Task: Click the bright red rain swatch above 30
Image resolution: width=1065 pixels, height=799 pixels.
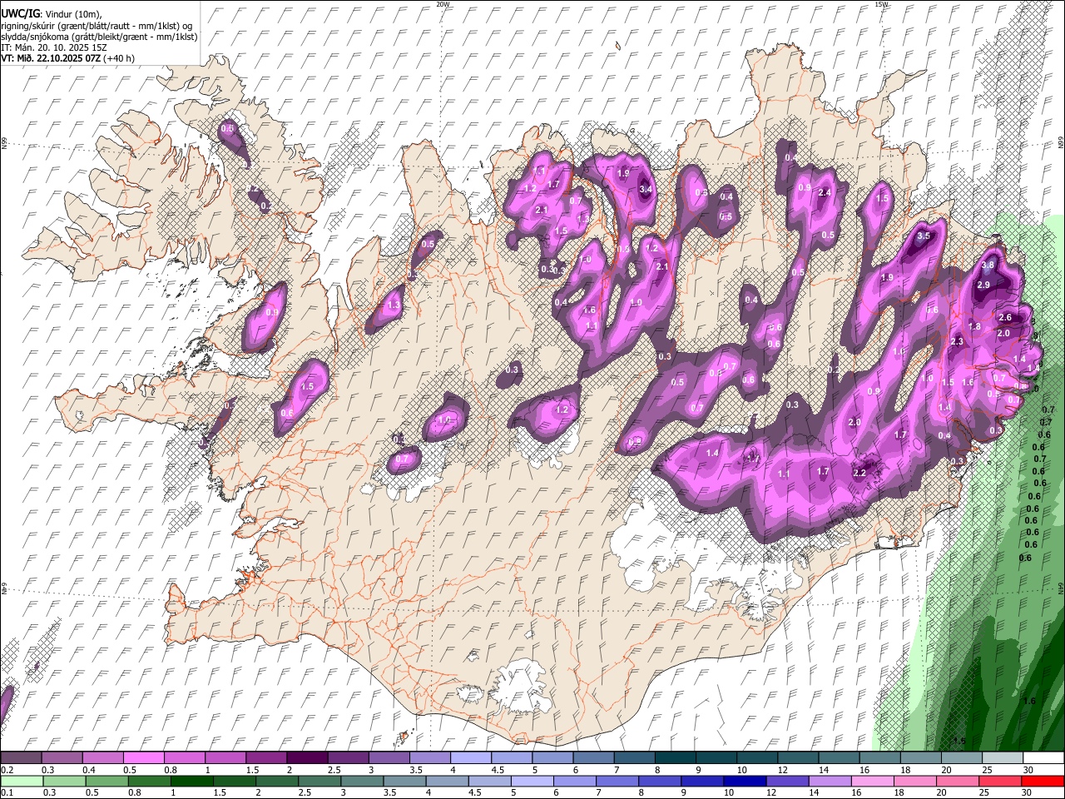Action: 1043,781
